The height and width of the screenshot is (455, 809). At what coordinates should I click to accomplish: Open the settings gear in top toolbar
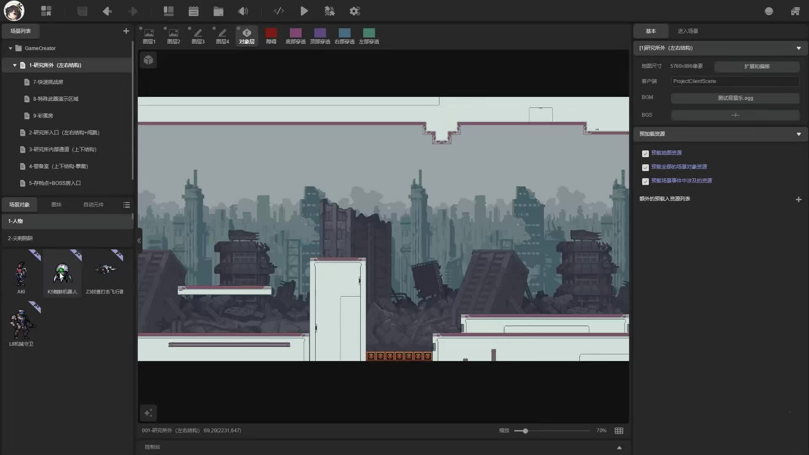click(354, 11)
